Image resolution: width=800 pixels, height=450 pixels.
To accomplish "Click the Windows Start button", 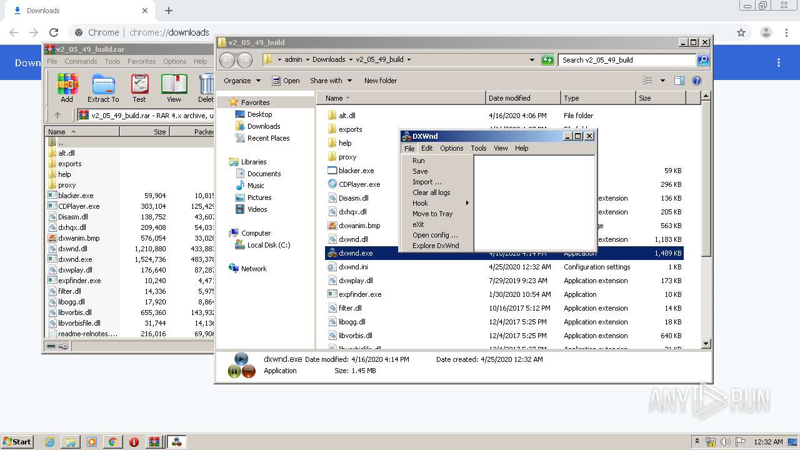I will click(17, 442).
